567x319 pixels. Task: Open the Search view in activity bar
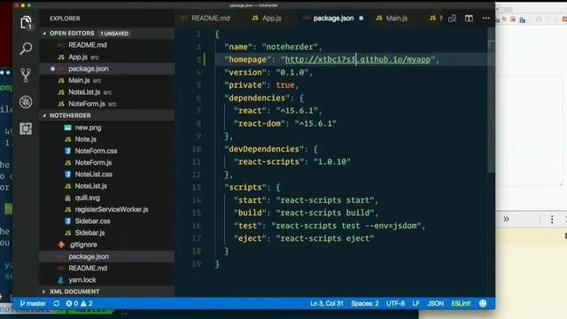26,48
